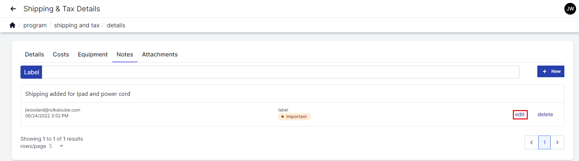Screen dimensions: 579x161
Task: Click the program breadcrumb link
Action: coord(35,25)
